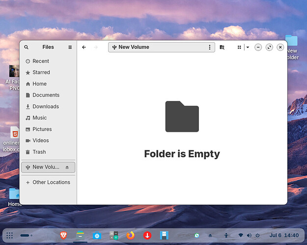The height and width of the screenshot is (245, 307).
Task: Open the Jul 6 14:40 clock calendar
Action: [x=284, y=235]
